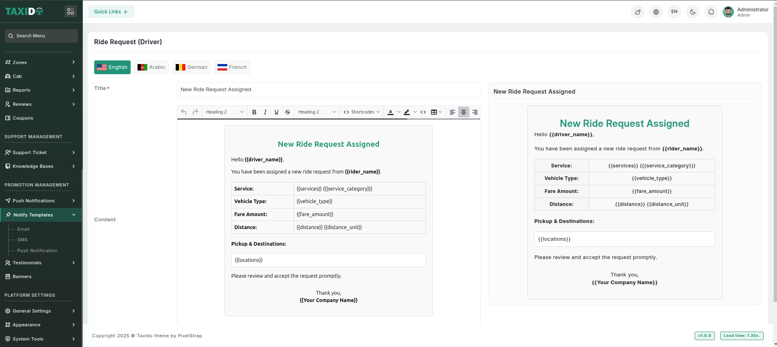Align text to the right
Image resolution: width=777 pixels, height=347 pixels.
coord(475,112)
